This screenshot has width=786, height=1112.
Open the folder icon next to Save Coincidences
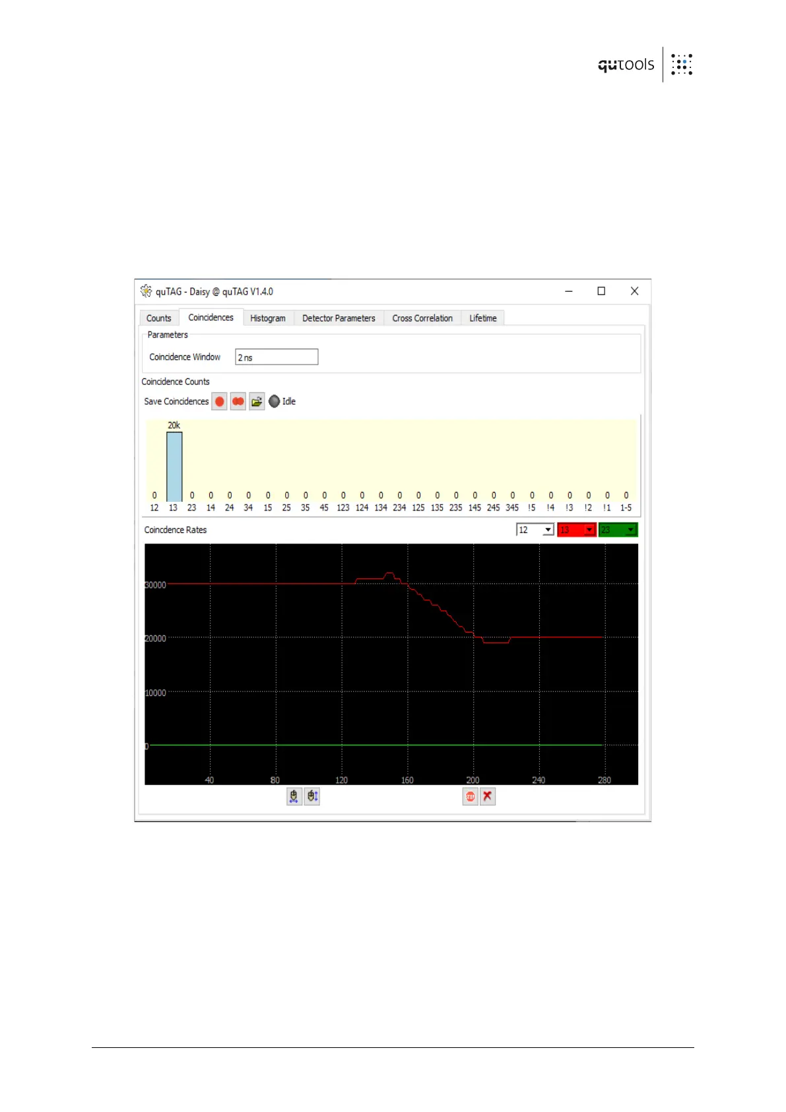(257, 401)
